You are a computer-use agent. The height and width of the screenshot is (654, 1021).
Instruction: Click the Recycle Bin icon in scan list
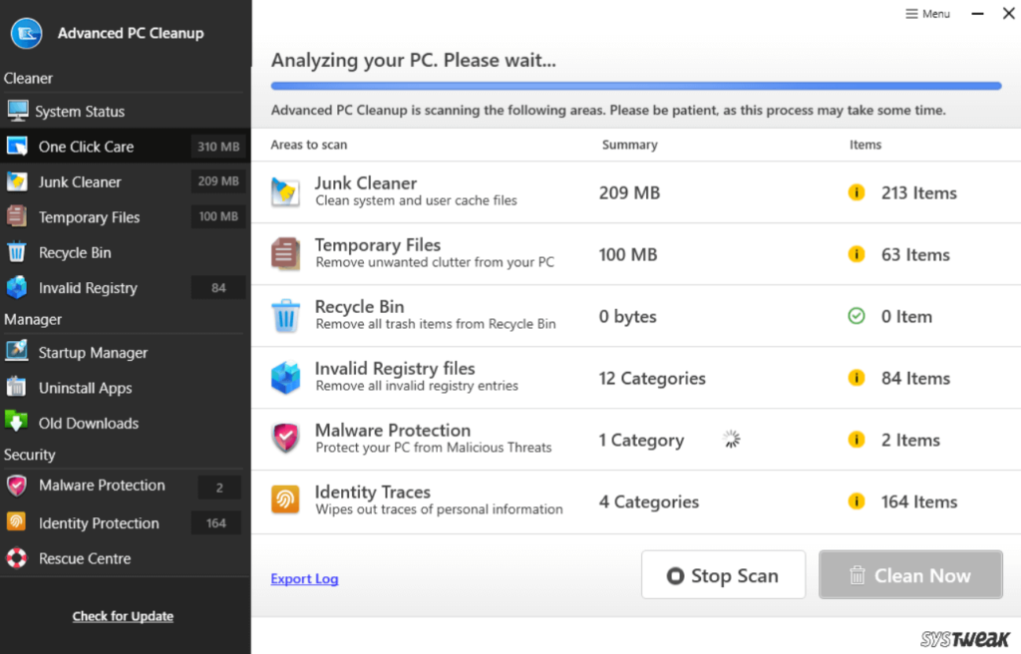(285, 316)
